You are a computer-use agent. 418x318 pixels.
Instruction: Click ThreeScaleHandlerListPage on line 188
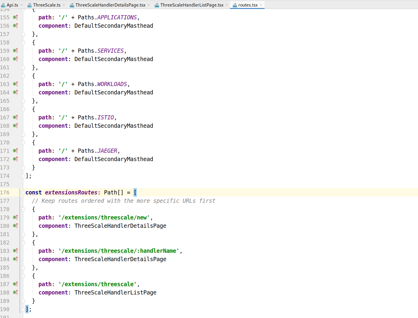tap(115, 292)
